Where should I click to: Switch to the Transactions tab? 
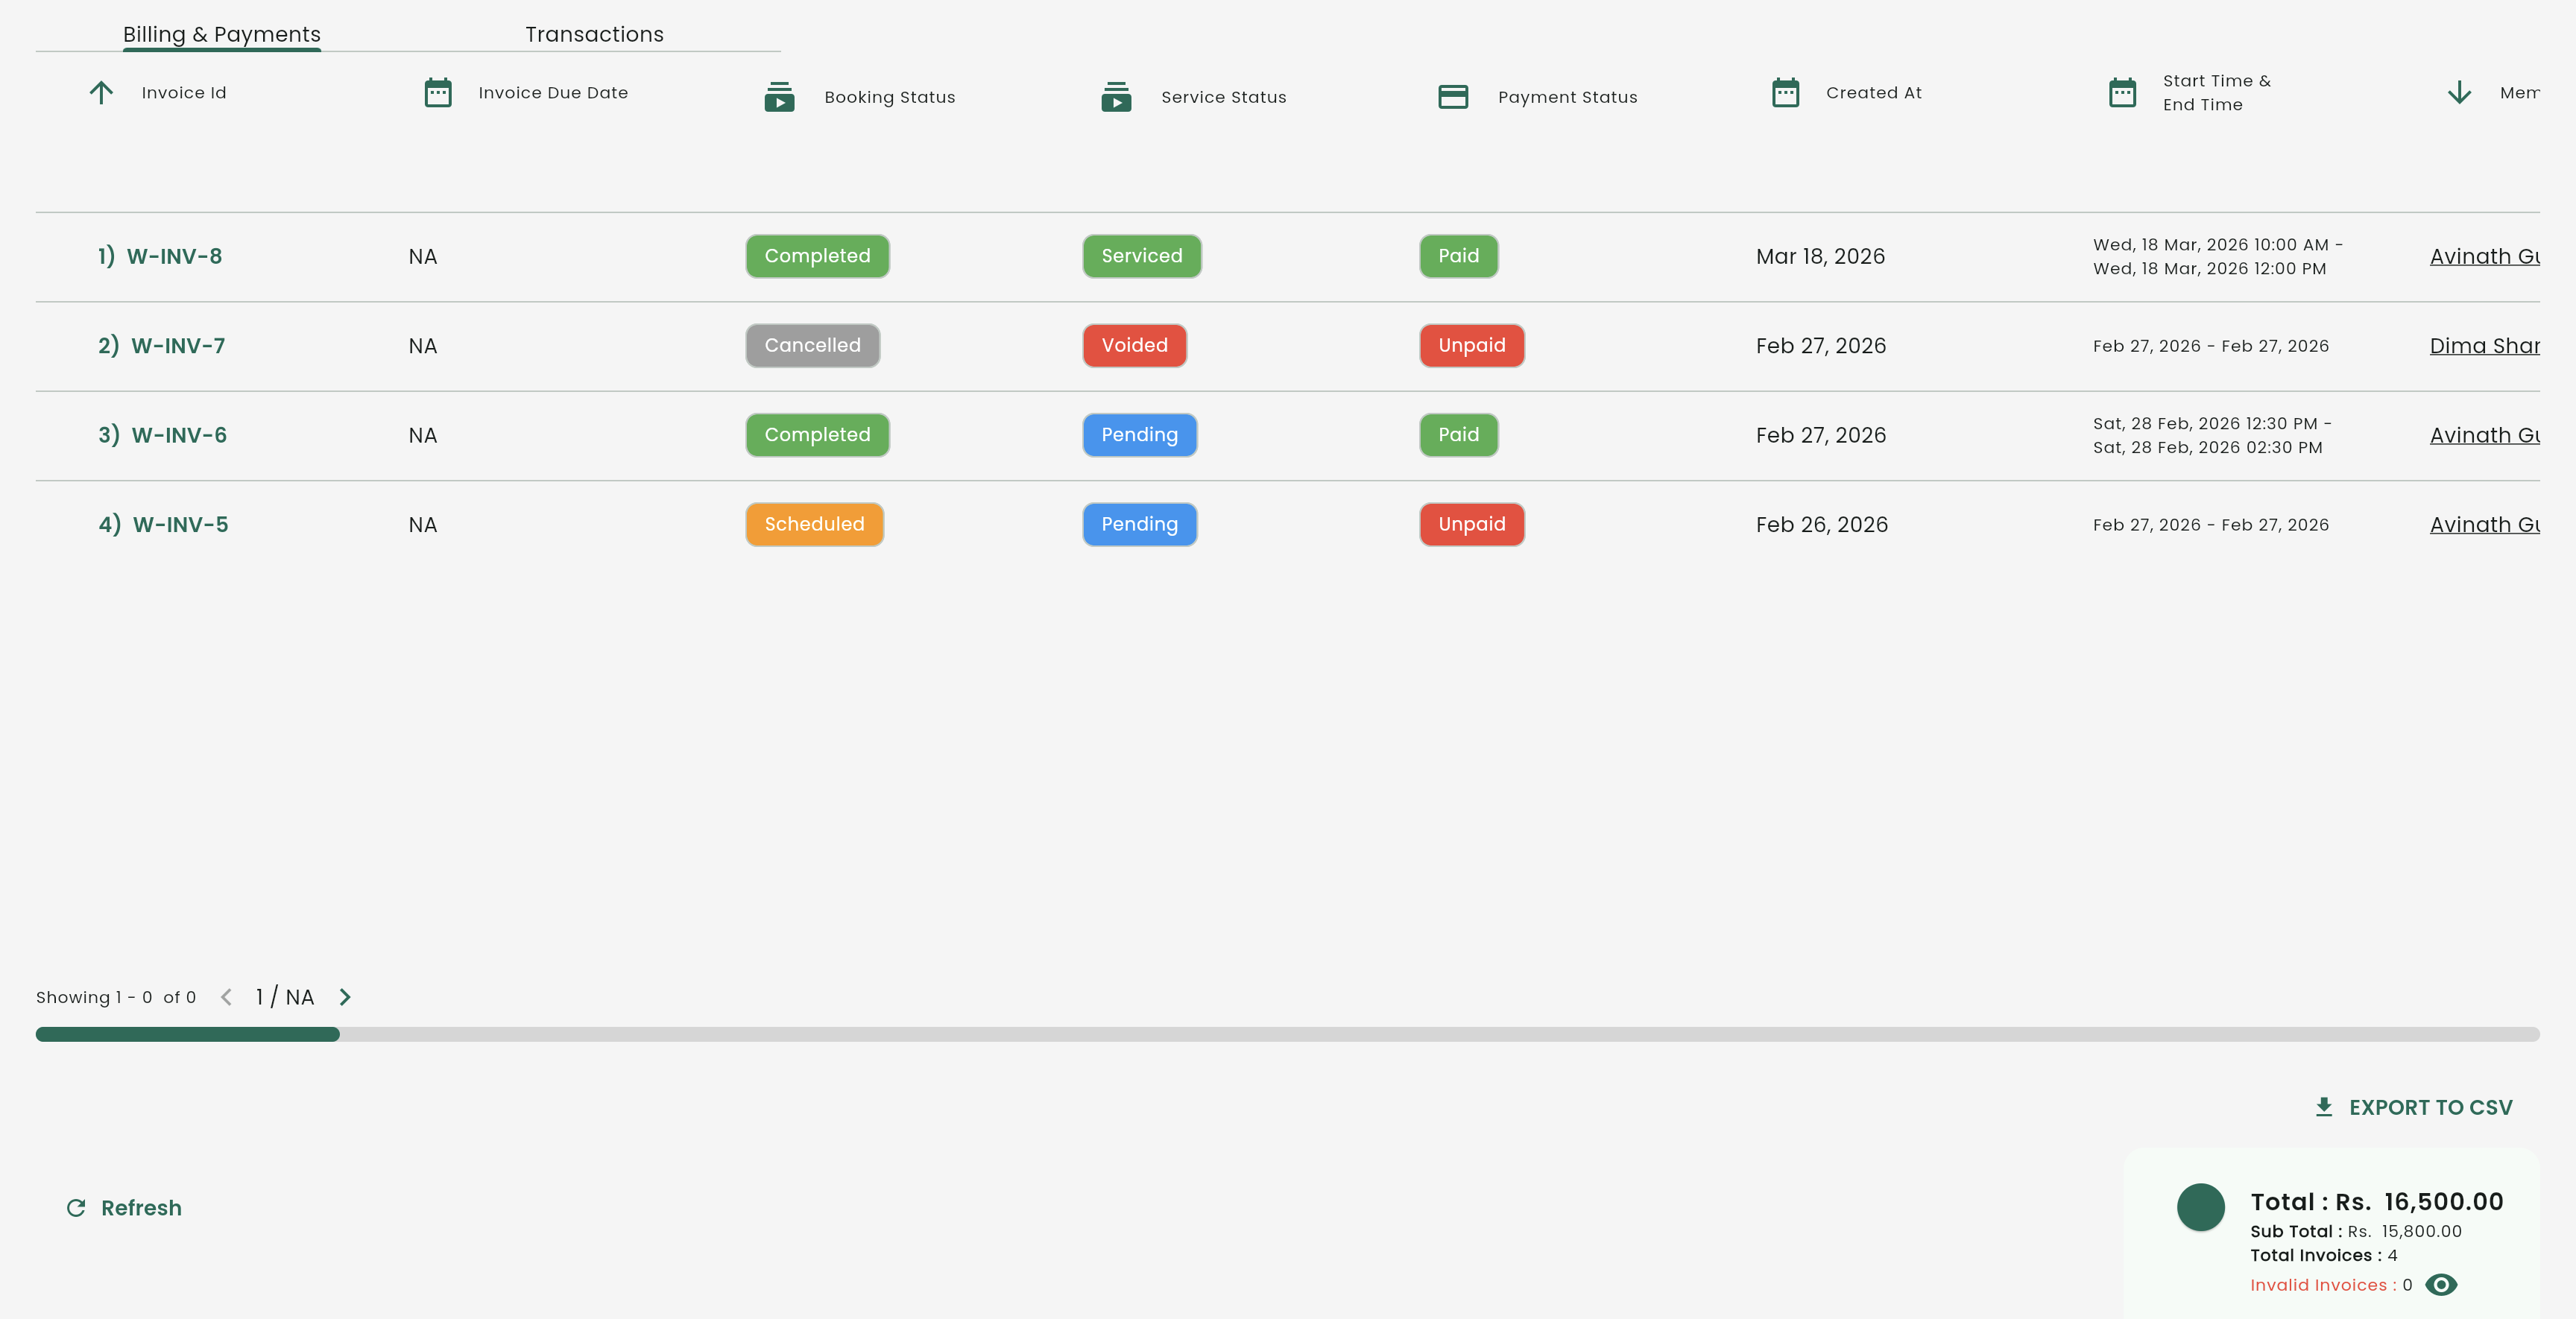coord(594,34)
